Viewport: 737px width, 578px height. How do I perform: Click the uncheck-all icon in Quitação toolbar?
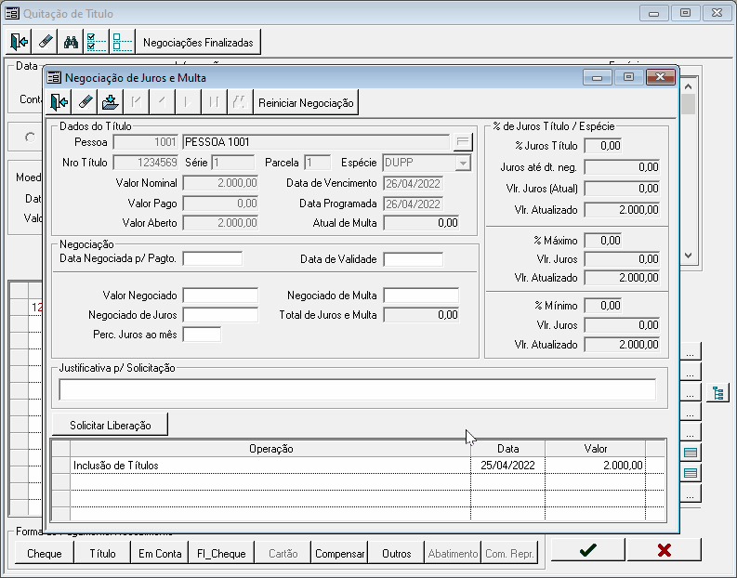point(122,42)
